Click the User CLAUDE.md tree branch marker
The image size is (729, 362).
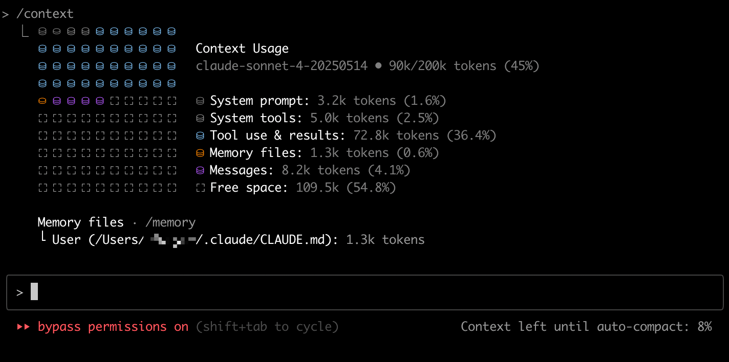coord(45,238)
